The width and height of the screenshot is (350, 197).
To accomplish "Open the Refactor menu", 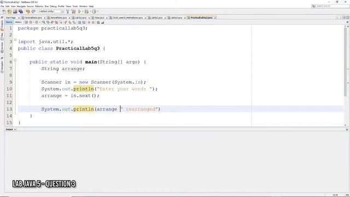I will (x=39, y=6).
